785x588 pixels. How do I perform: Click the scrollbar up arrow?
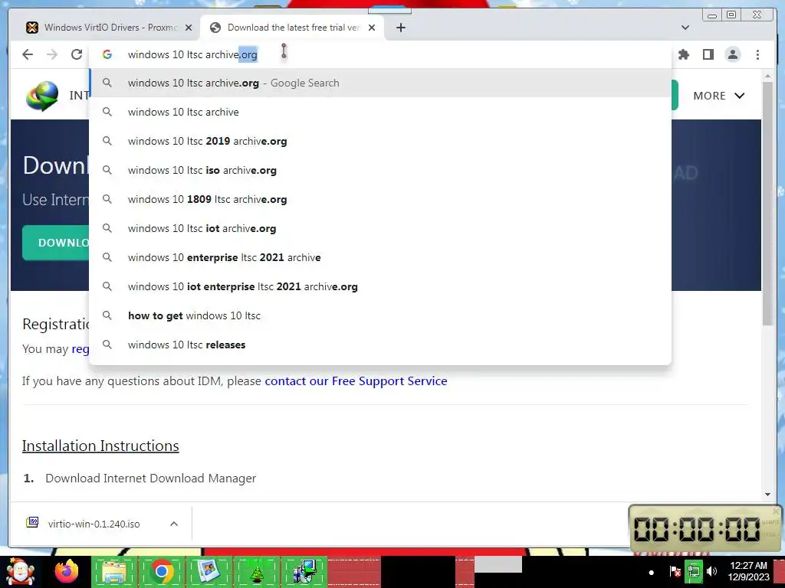pos(767,76)
